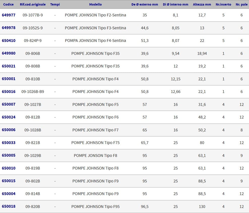Click POMPE JOHNSON Tipo F95 model cell
The width and height of the screenshot is (249, 213).
coord(95,206)
